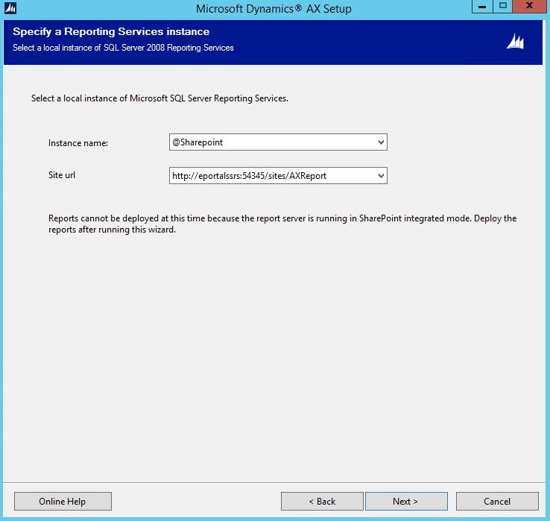Close the AX Setup window
550x521 pixels.
(530, 6)
